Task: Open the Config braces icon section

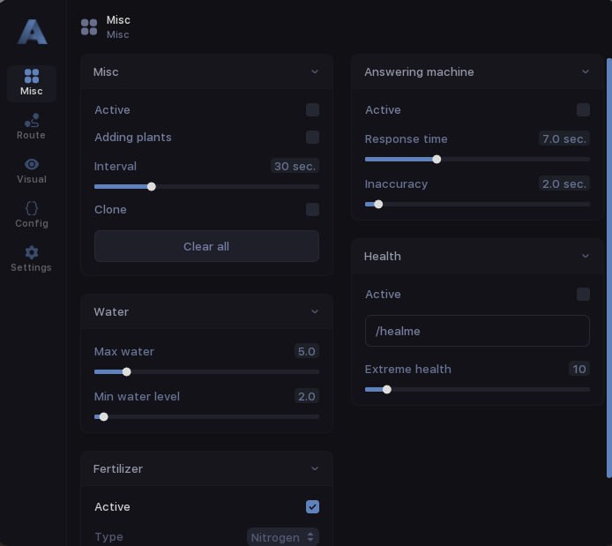Action: [x=32, y=214]
